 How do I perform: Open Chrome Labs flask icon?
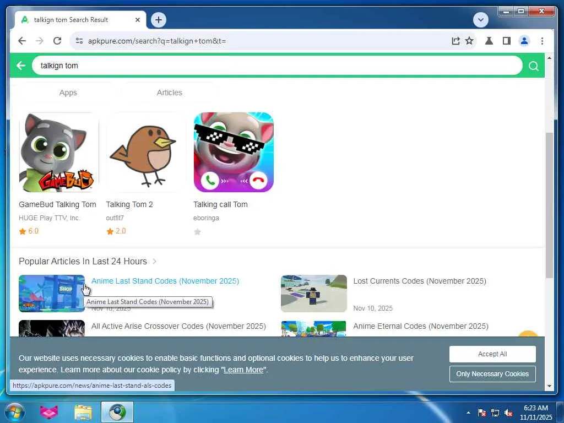(x=489, y=41)
